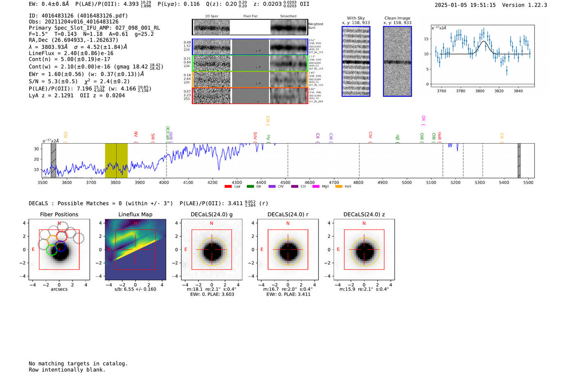Screen dimensions: 576x392
Task: Click the Pixel Flat column header
Action: 251,16
